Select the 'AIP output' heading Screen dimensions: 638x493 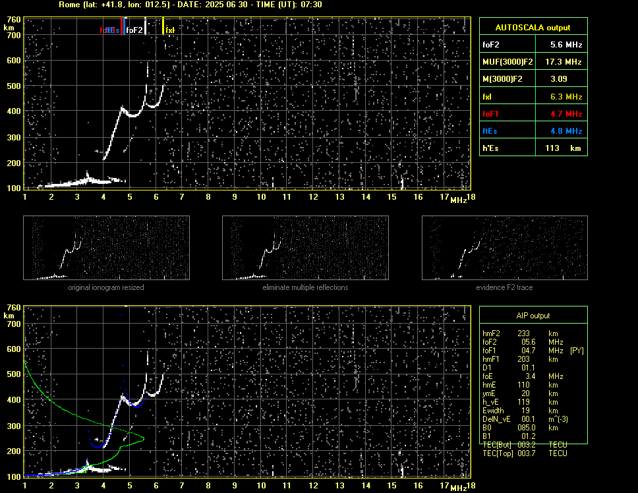click(x=533, y=316)
